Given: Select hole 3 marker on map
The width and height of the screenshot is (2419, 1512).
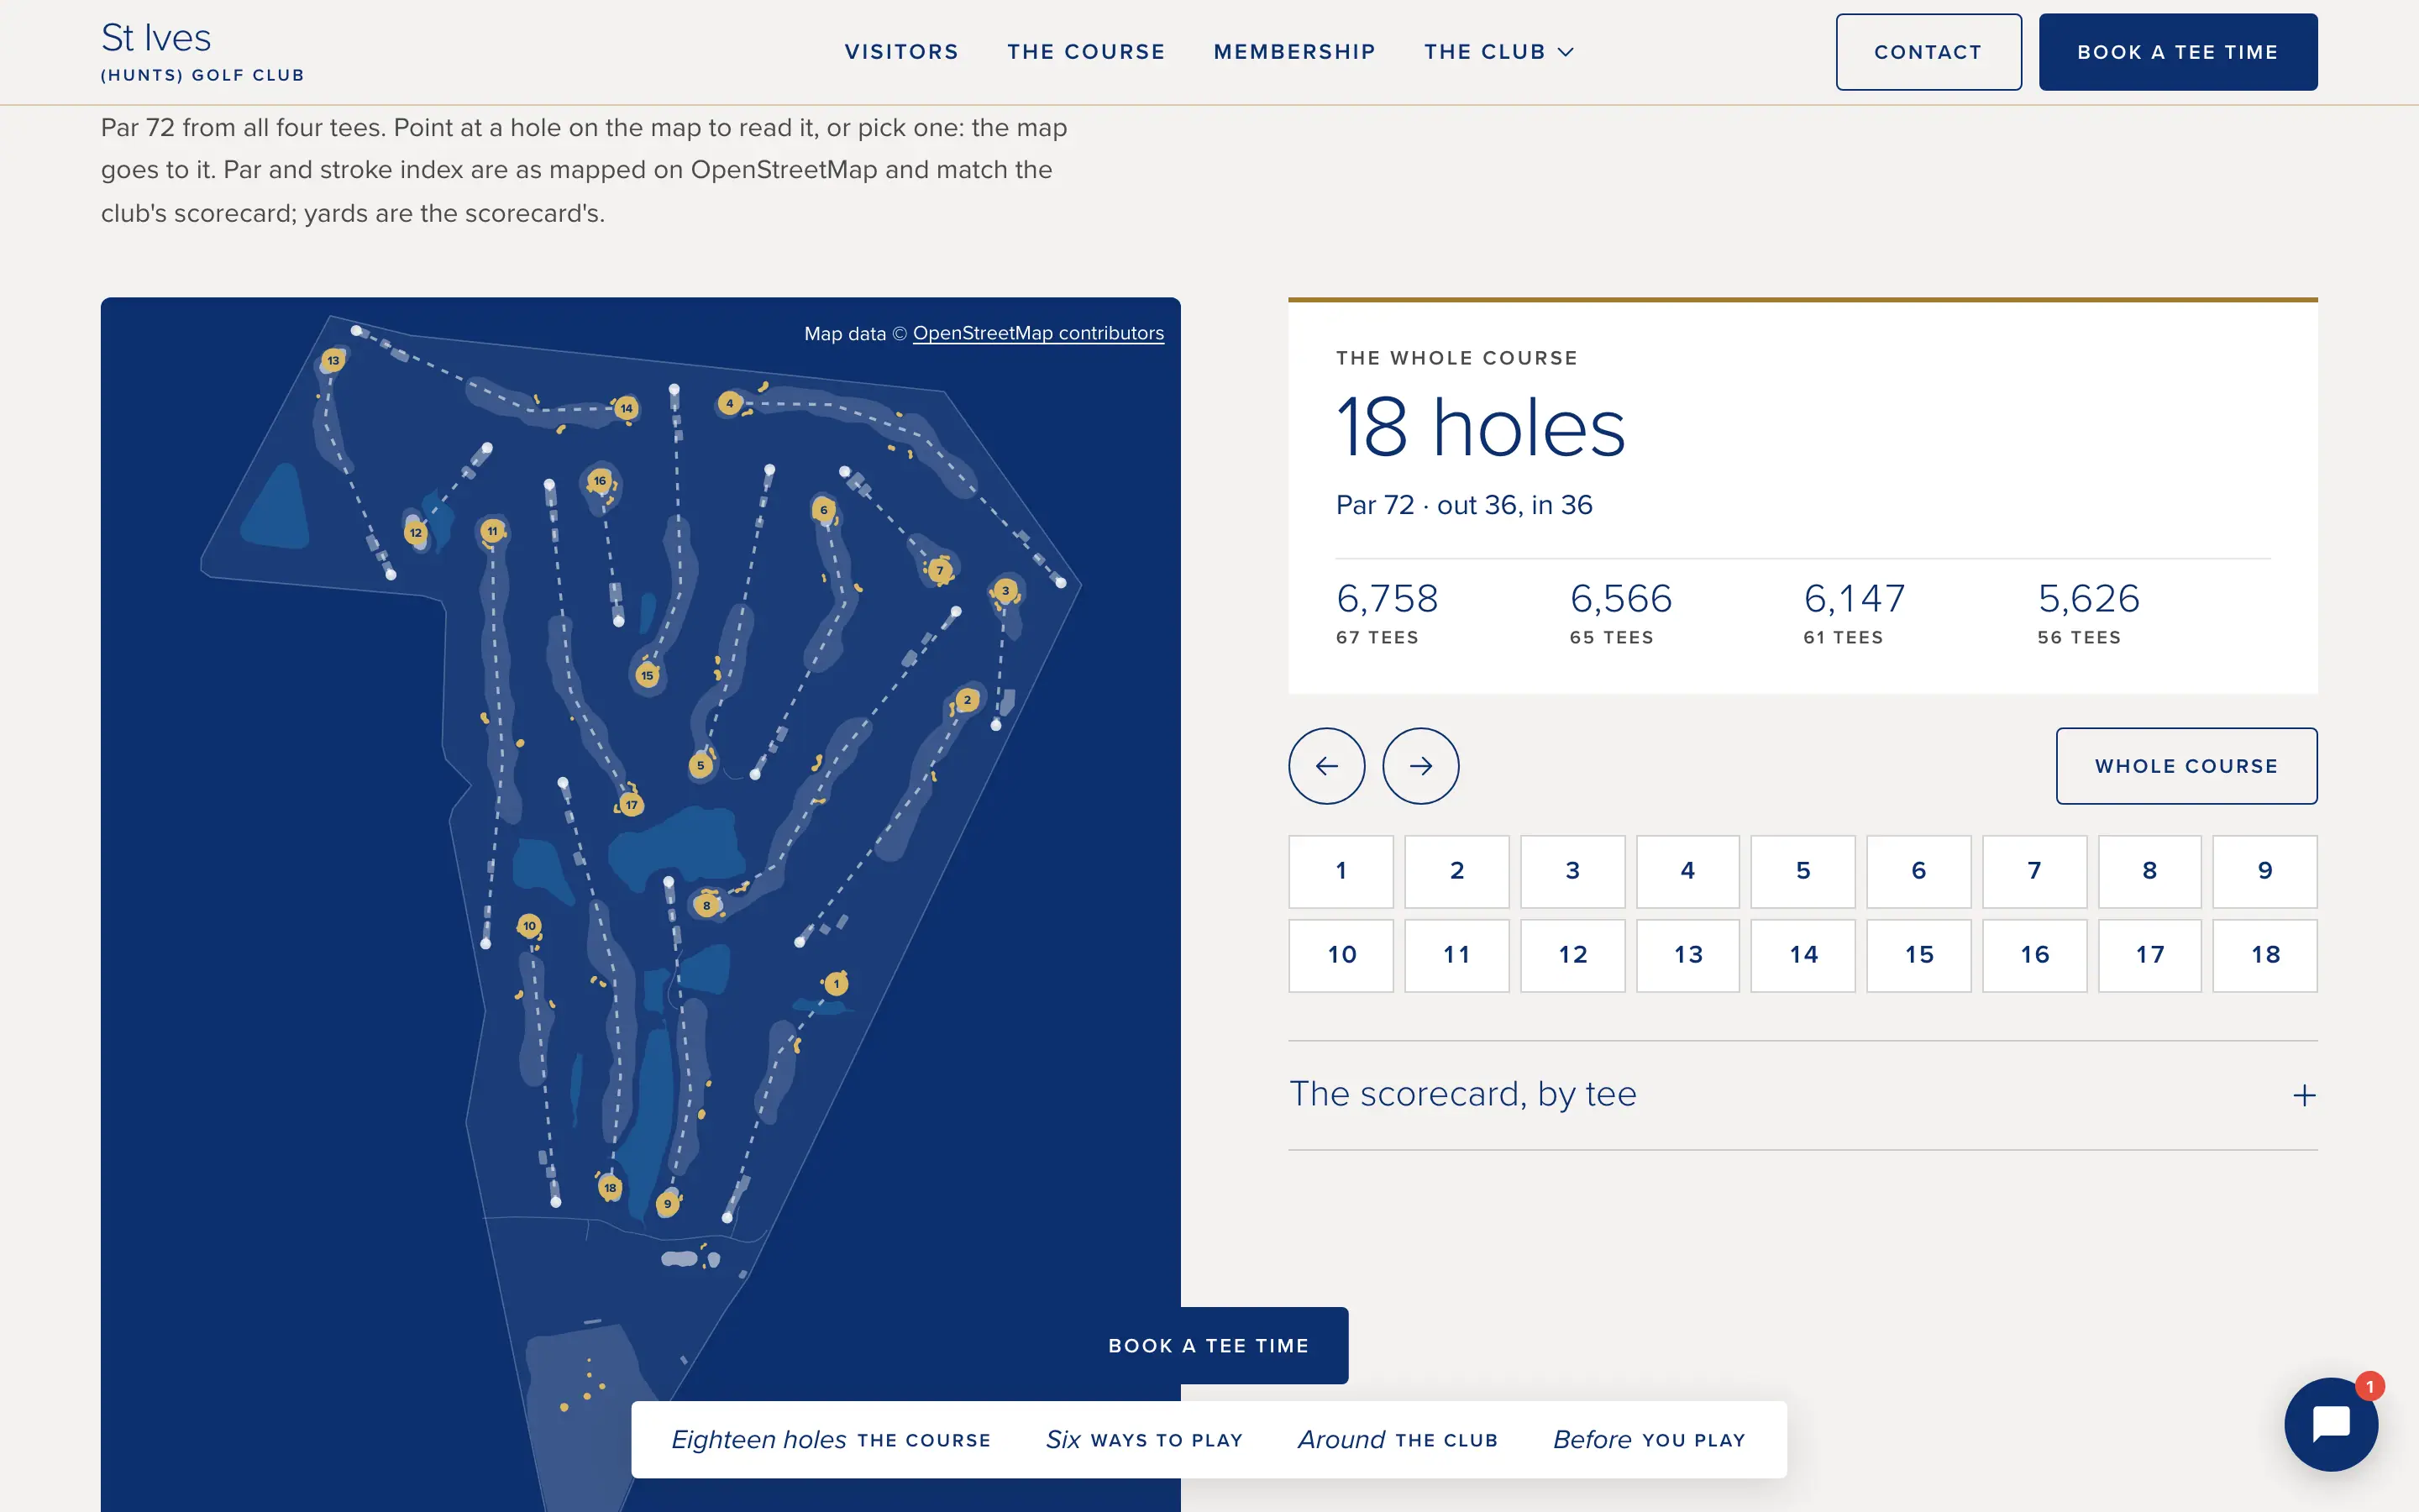Looking at the screenshot, I should point(1005,591).
